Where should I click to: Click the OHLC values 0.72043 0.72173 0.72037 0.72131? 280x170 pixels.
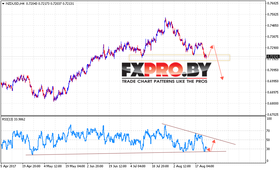tap(50, 4)
